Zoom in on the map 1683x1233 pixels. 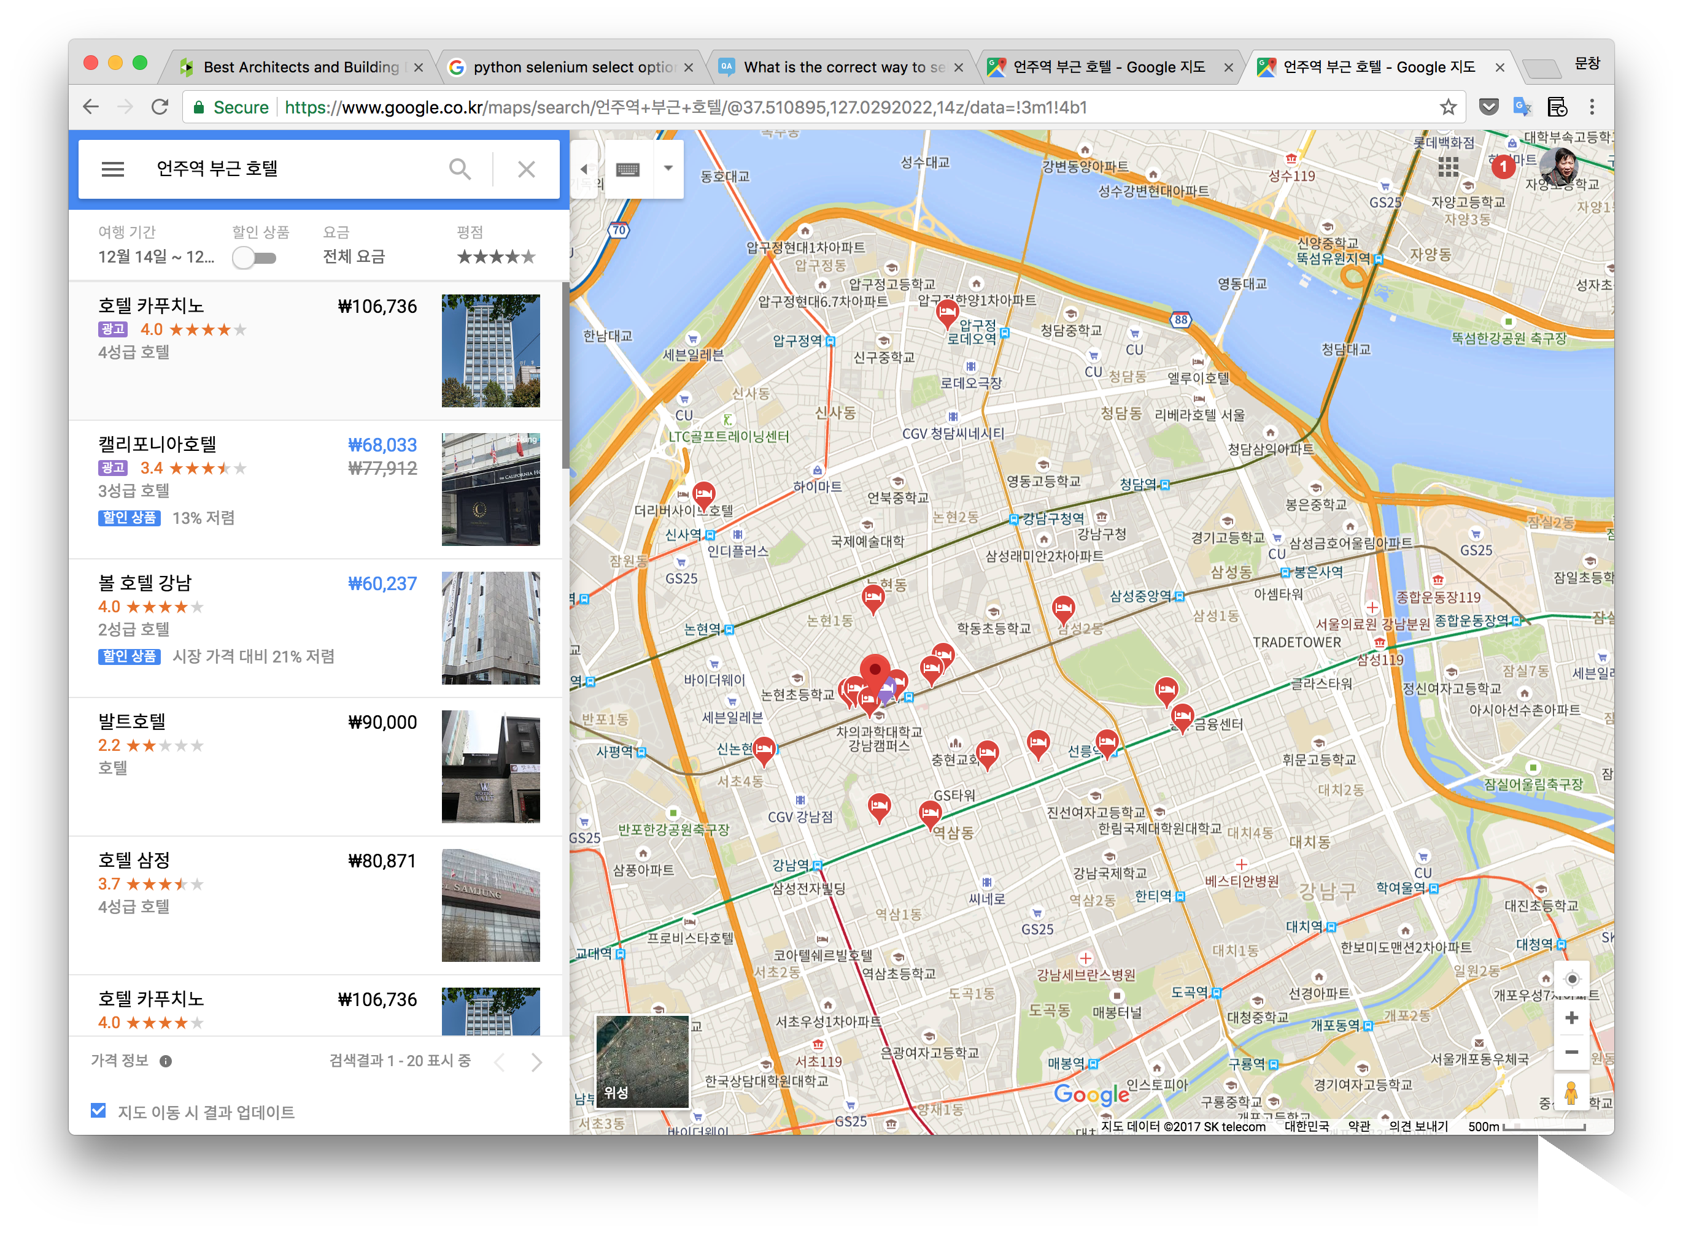[1572, 1019]
